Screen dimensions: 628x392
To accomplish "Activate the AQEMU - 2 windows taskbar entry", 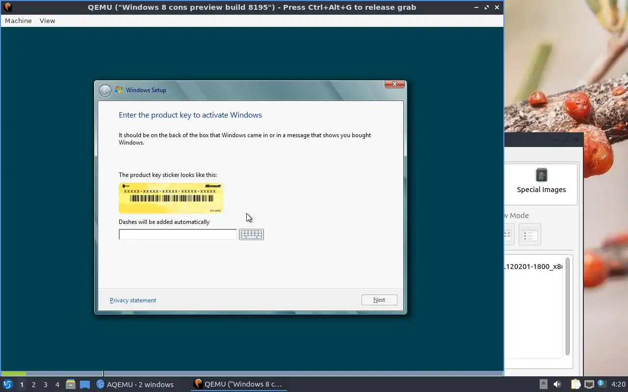I will pos(135,384).
